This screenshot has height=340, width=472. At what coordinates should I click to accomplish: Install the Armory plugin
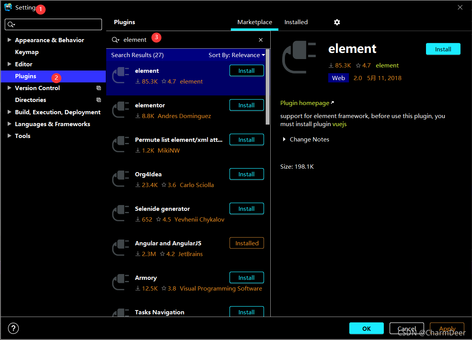click(x=247, y=278)
